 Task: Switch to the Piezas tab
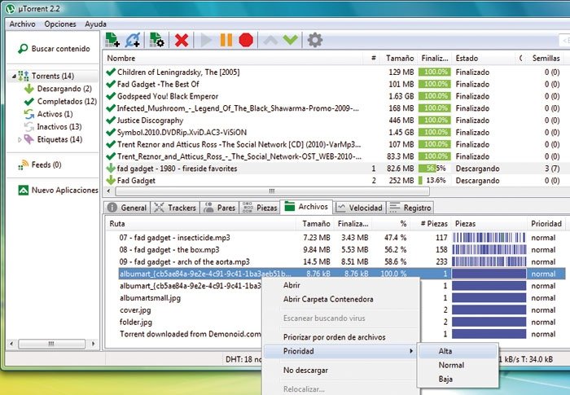point(260,208)
